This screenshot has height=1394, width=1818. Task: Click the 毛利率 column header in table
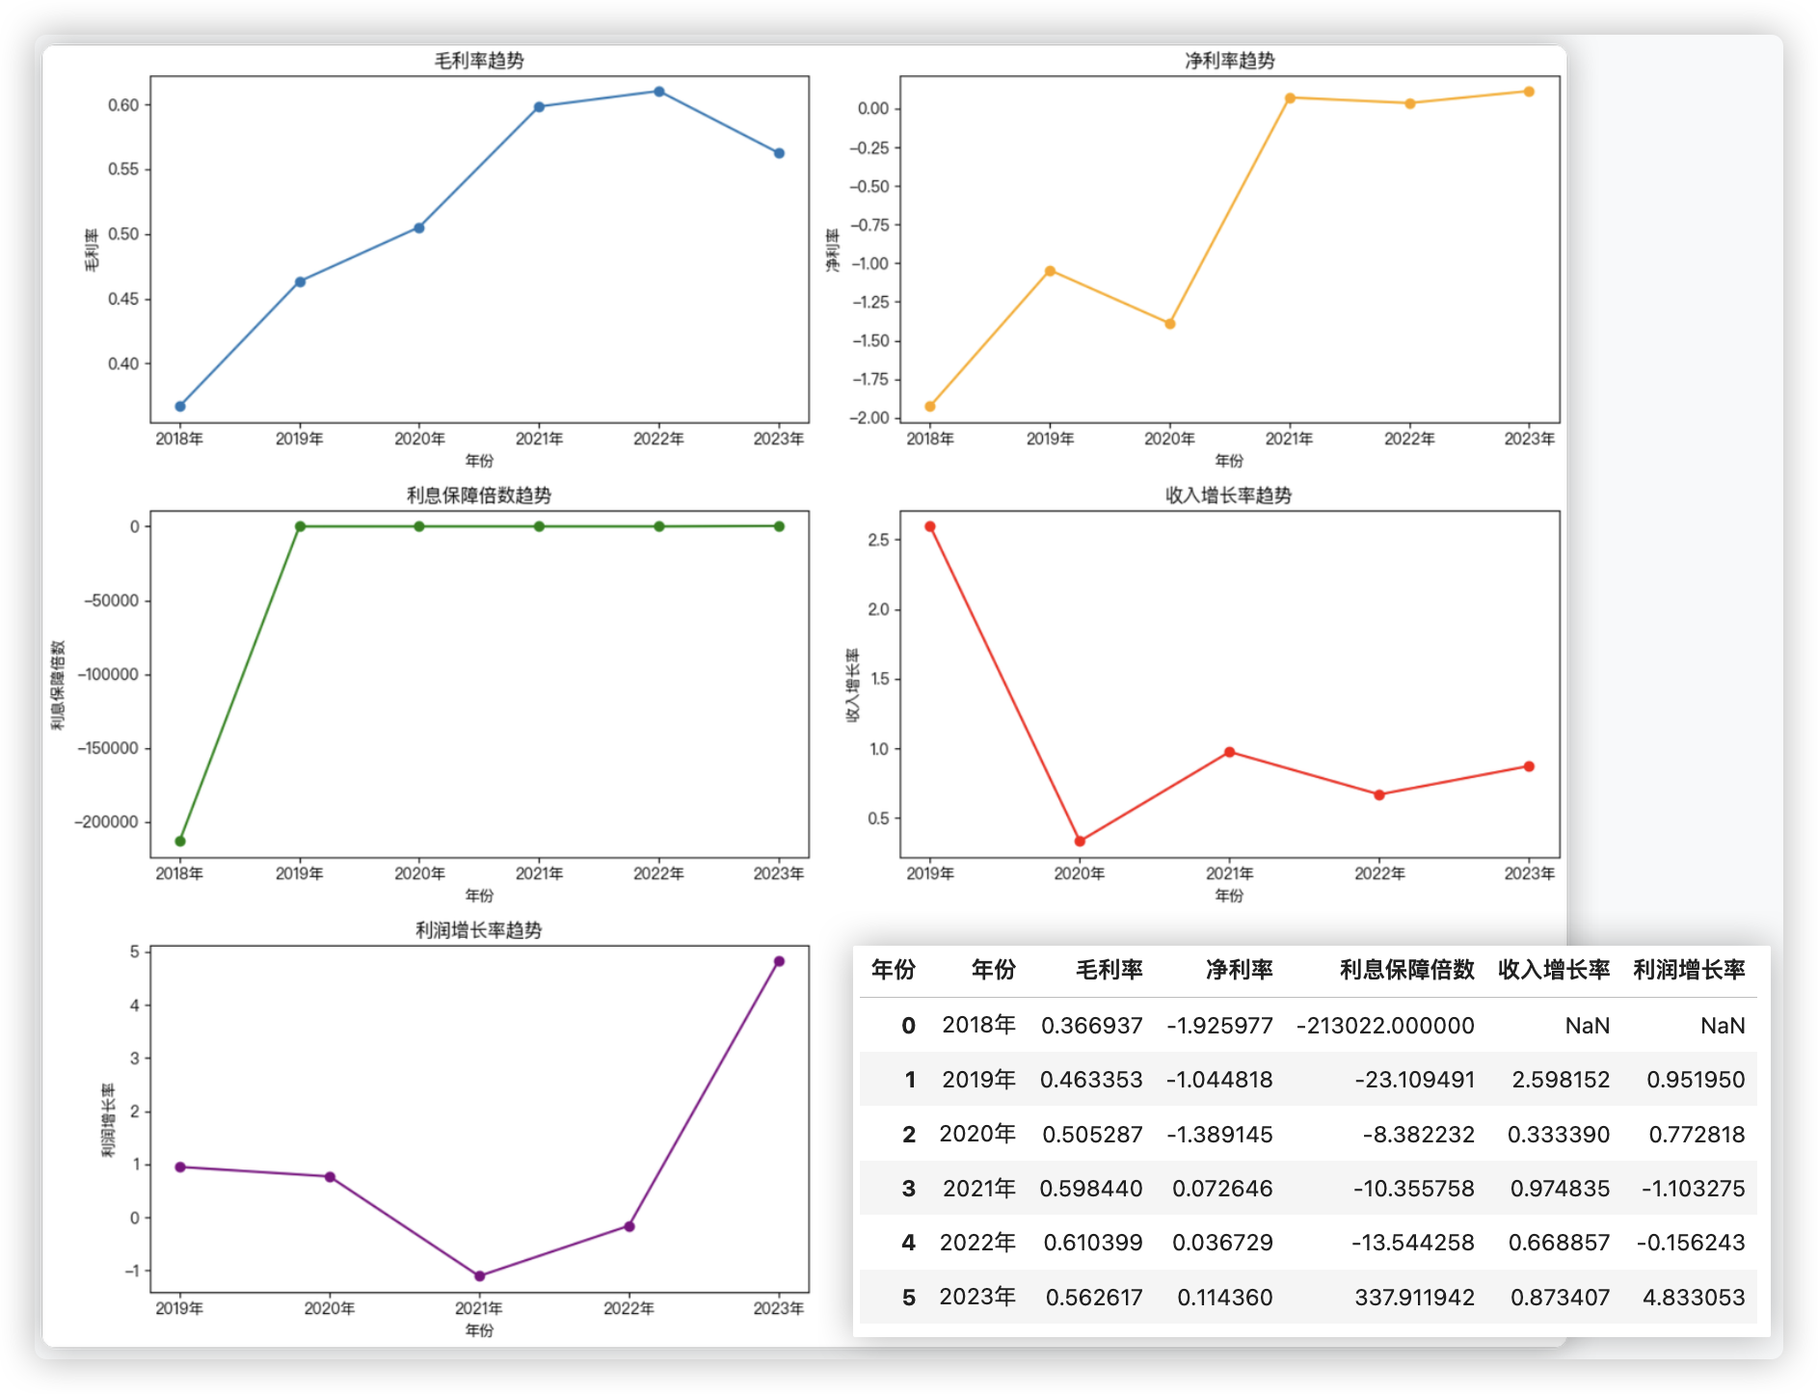(x=1109, y=970)
